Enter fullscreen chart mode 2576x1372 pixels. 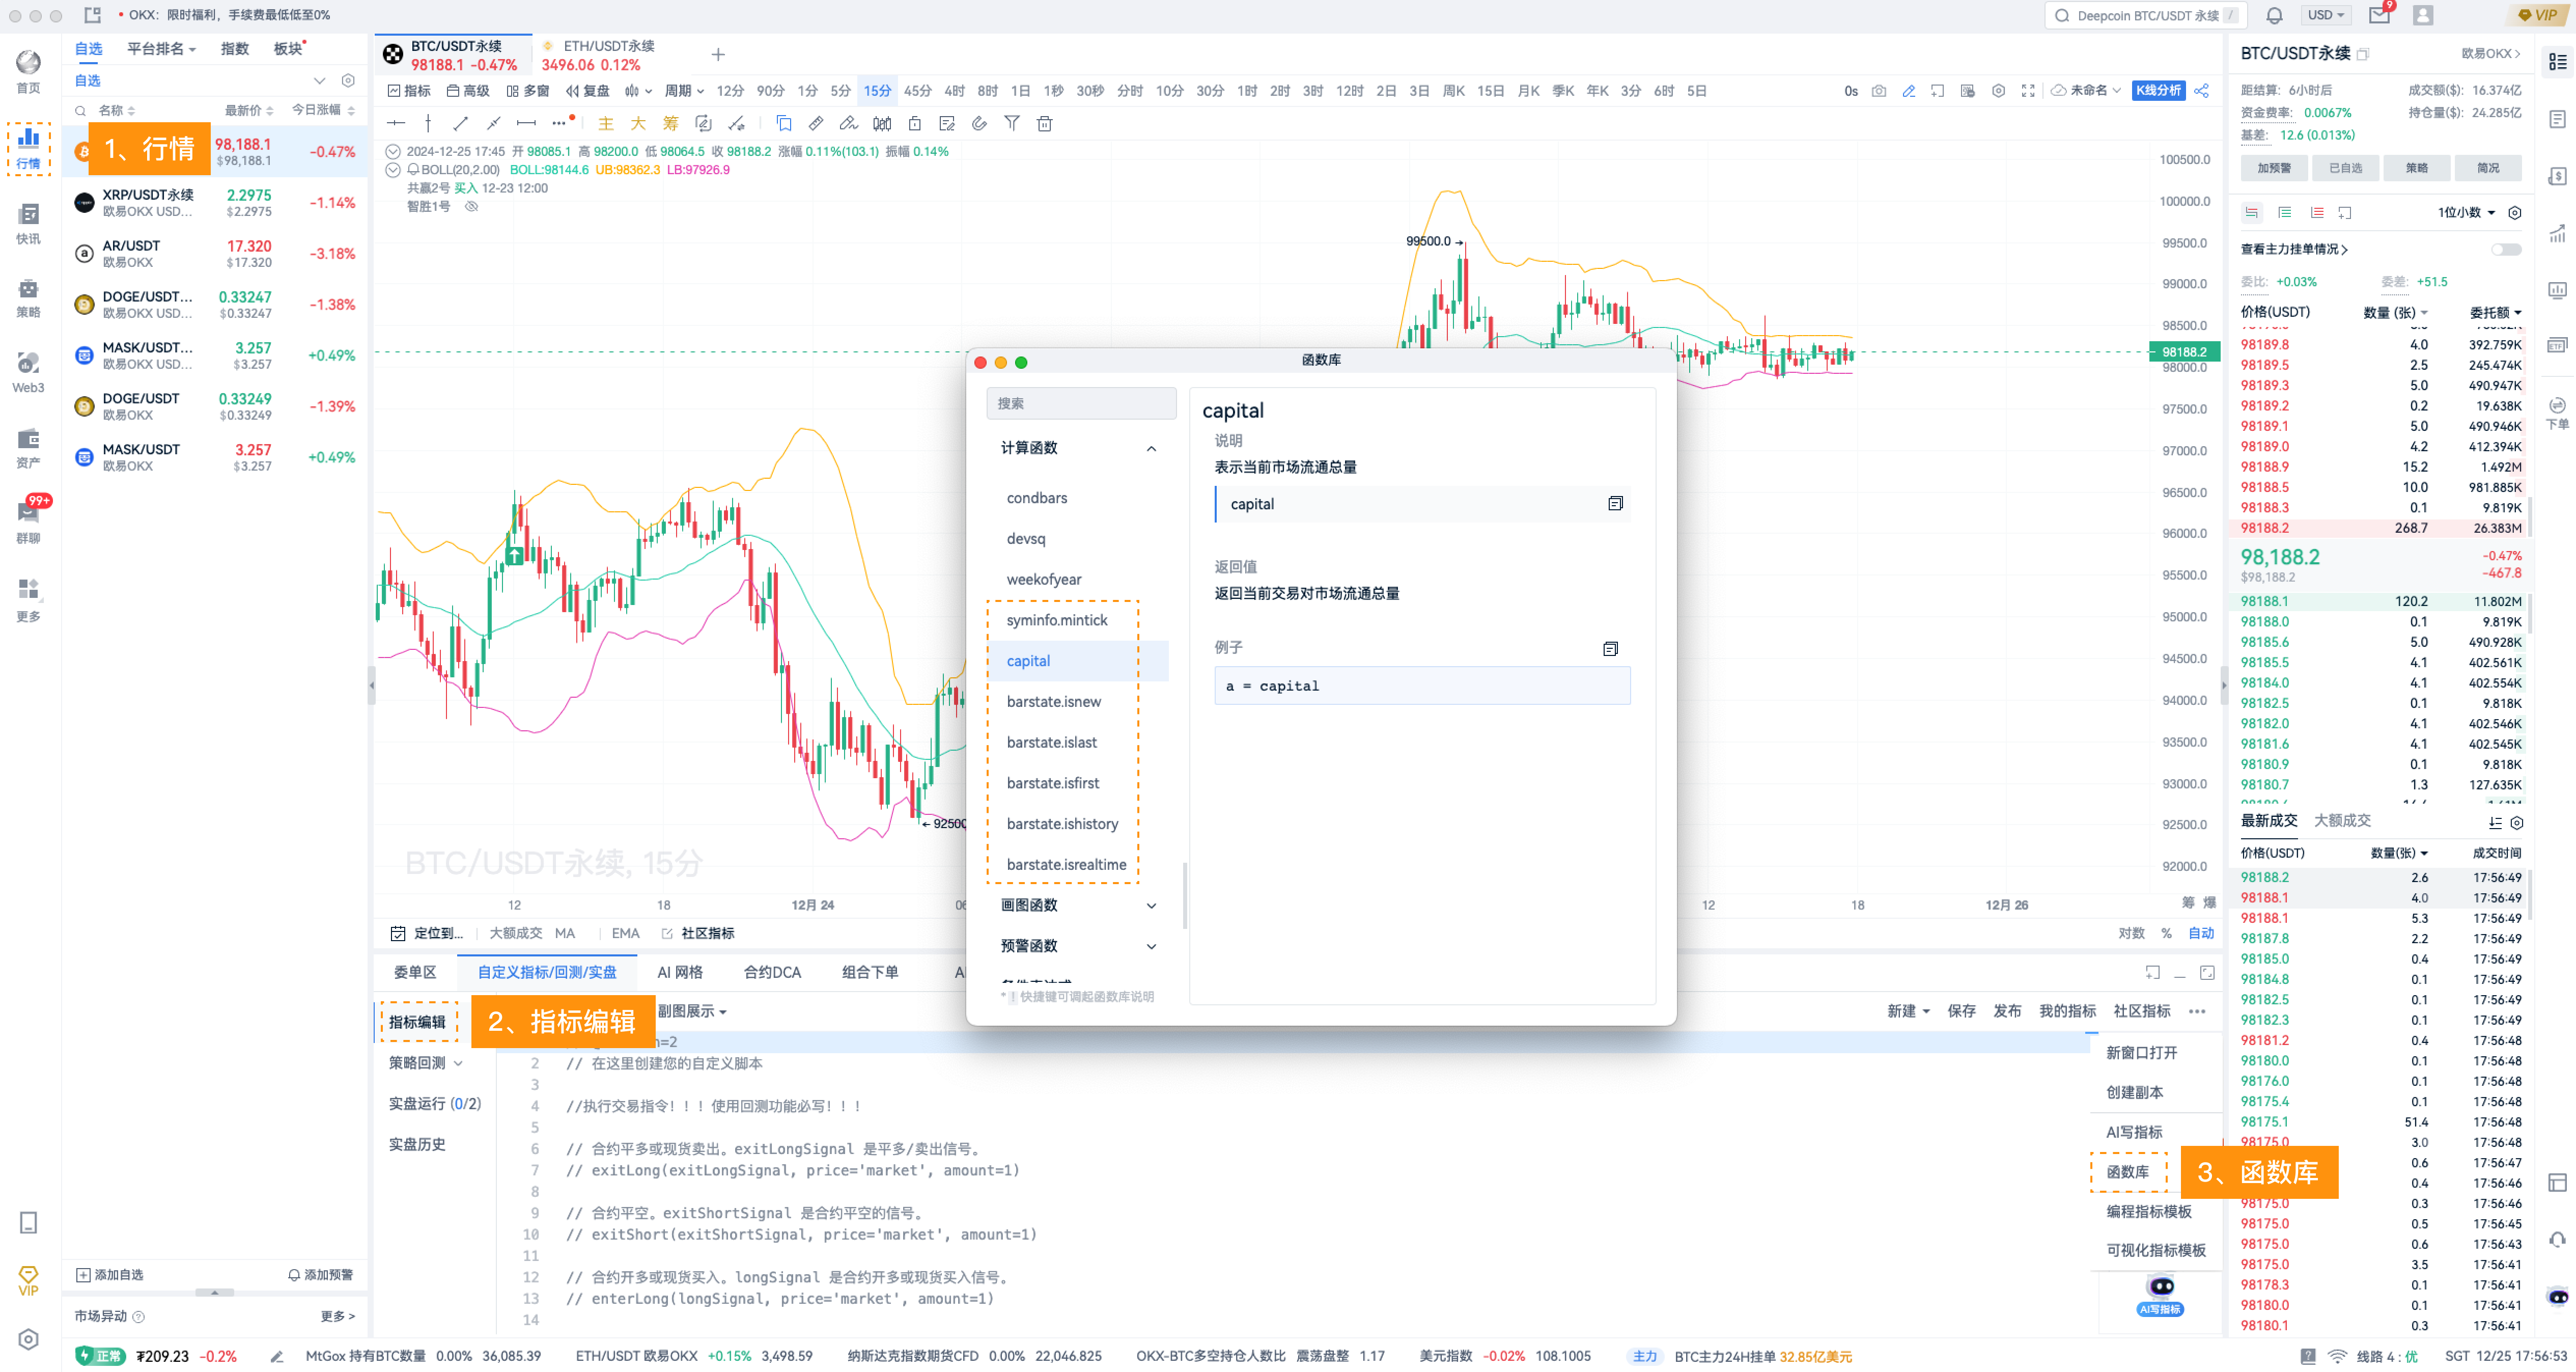2028,91
